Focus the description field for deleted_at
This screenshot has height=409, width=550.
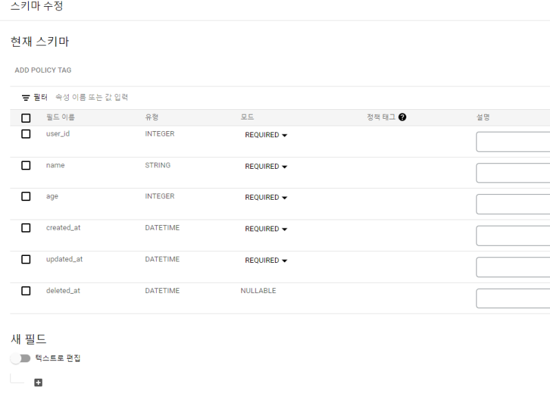[513, 299]
